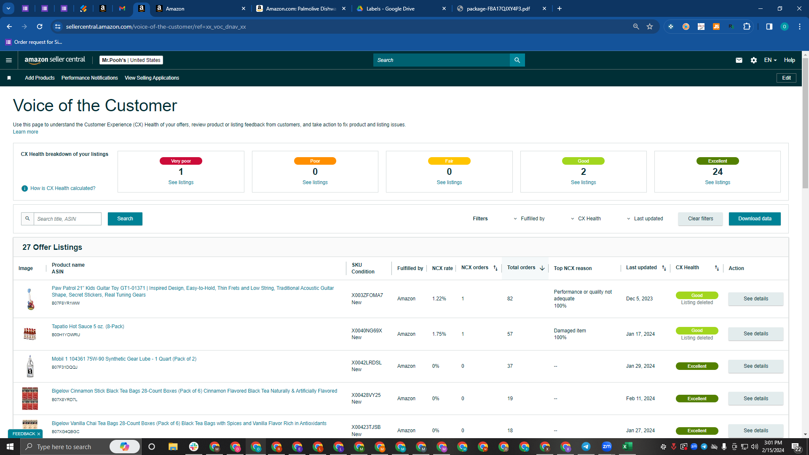The height and width of the screenshot is (455, 809).
Task: Click the Paw Patrol guitar thumbnail
Action: pos(30,299)
